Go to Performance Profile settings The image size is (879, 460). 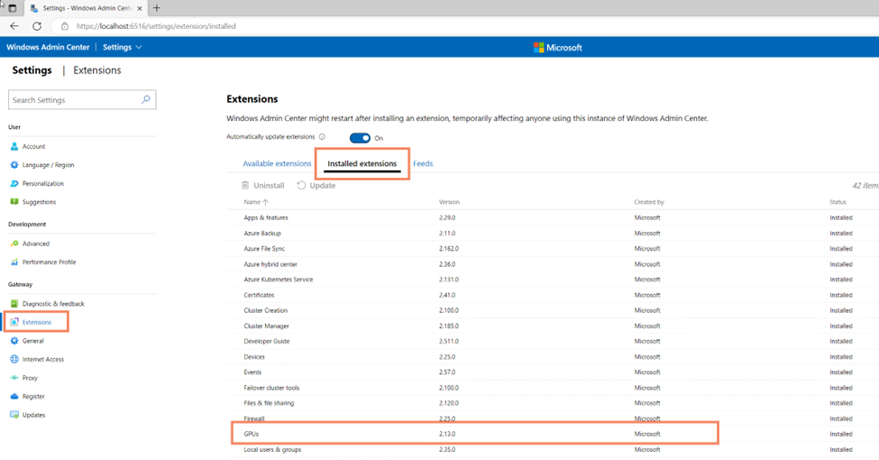point(49,262)
